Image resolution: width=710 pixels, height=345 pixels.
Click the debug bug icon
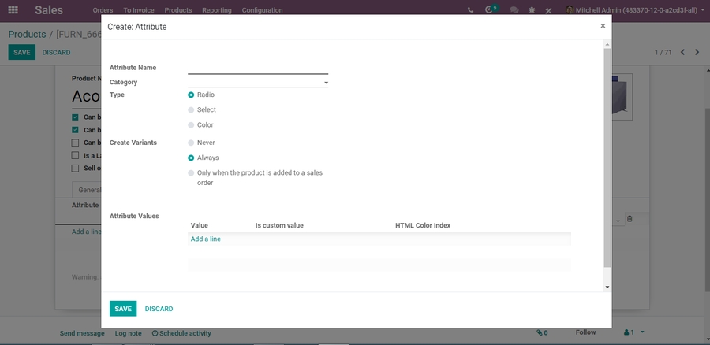(x=532, y=10)
